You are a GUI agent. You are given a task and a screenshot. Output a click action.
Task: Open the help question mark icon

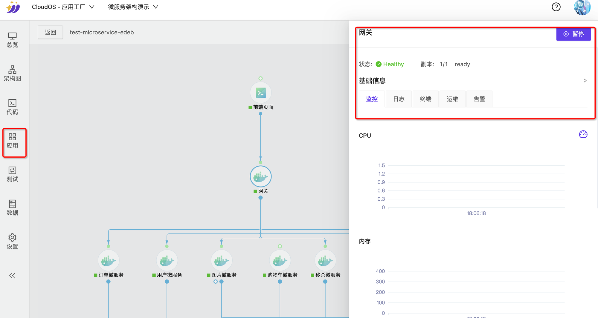556,7
